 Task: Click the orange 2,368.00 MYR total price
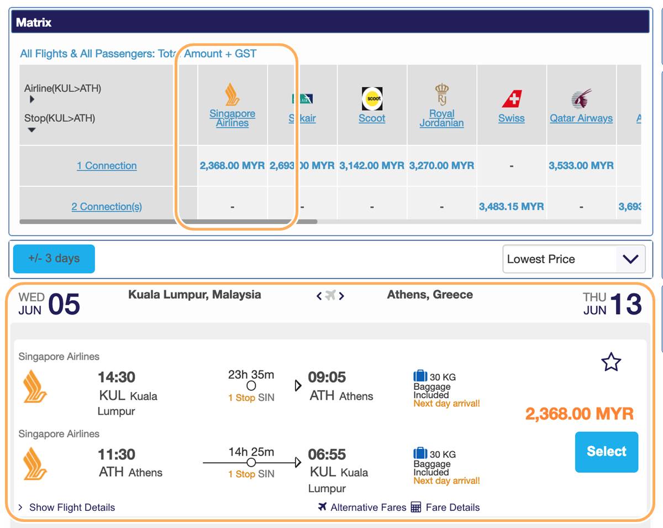(580, 414)
